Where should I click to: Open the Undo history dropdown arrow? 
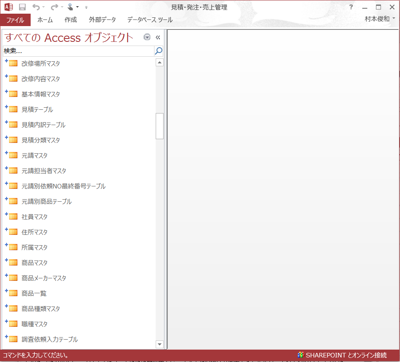(x=43, y=7)
